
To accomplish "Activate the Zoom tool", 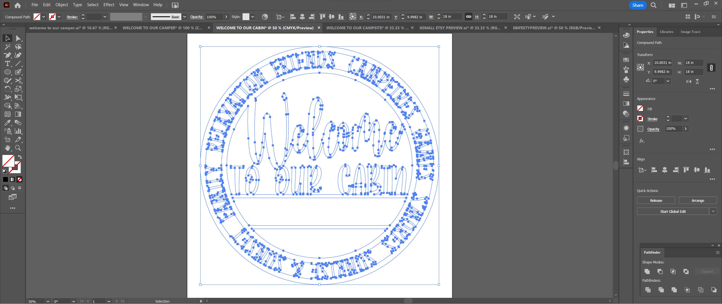I will coord(18,148).
